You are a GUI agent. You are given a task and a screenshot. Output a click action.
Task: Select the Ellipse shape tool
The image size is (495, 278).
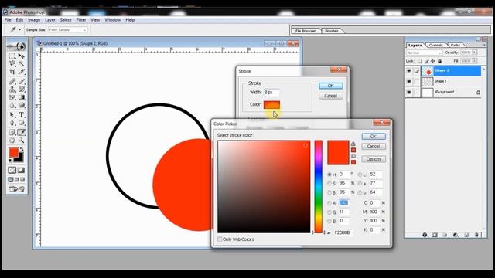pyautogui.click(x=21, y=123)
